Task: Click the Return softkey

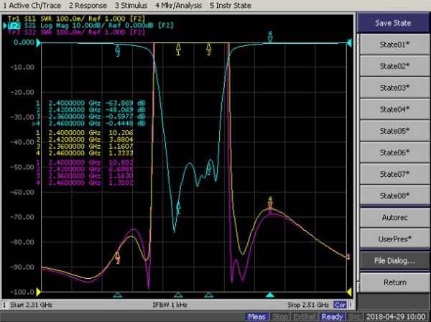Action: pyautogui.click(x=394, y=282)
